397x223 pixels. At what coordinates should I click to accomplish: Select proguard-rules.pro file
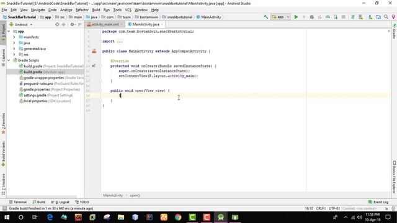51,84
